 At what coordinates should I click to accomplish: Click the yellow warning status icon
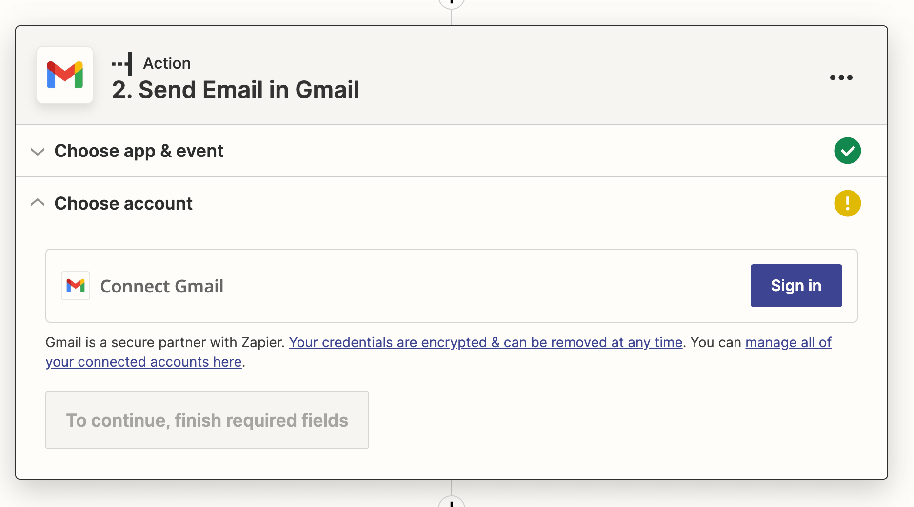click(x=847, y=203)
